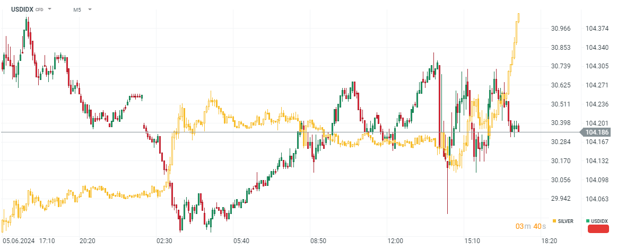Click the candle countdown timer
The image size is (617, 250).
pyautogui.click(x=531, y=227)
